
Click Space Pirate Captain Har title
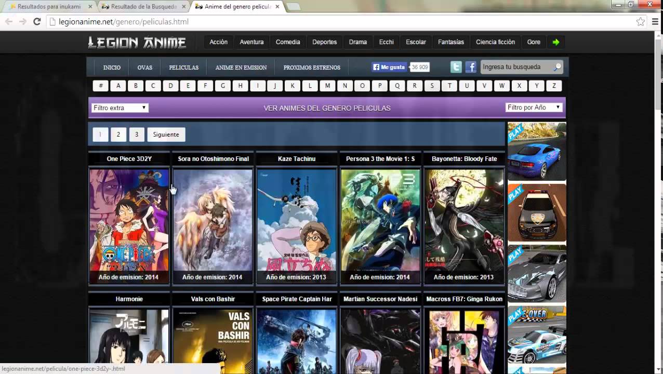(x=297, y=299)
